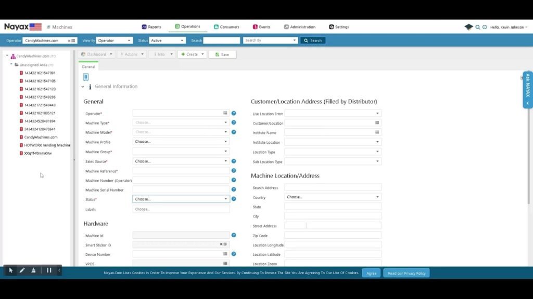Select machine 1434321621547120 in tree
This screenshot has width=533, height=299.
40,89
